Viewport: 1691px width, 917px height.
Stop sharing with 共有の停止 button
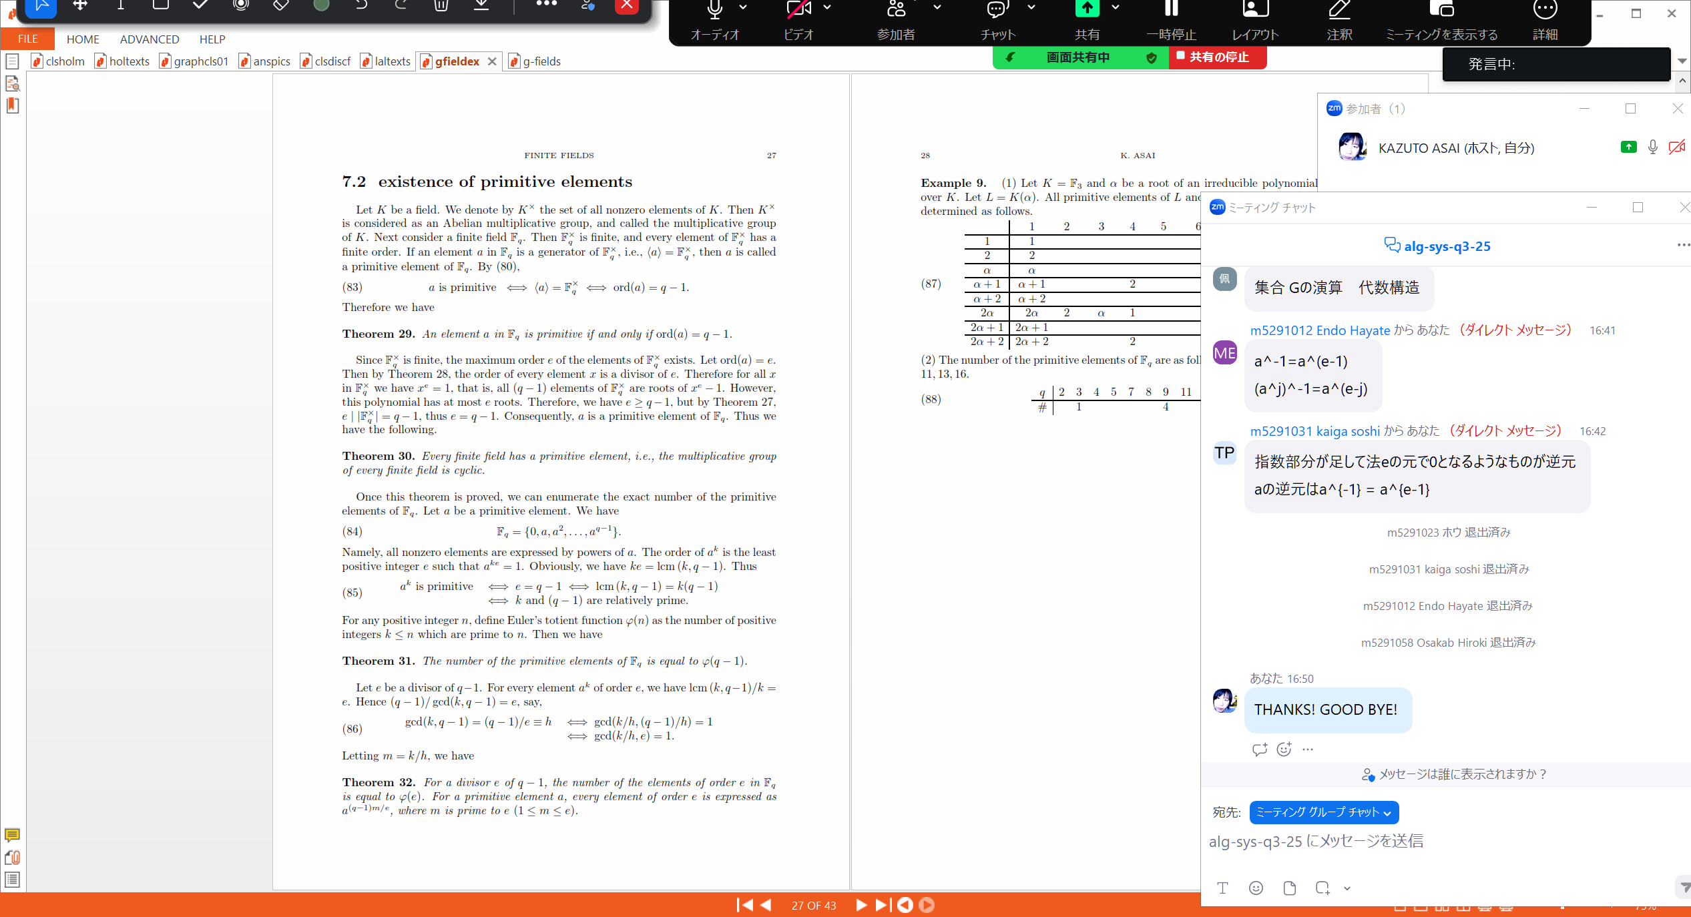tap(1218, 57)
